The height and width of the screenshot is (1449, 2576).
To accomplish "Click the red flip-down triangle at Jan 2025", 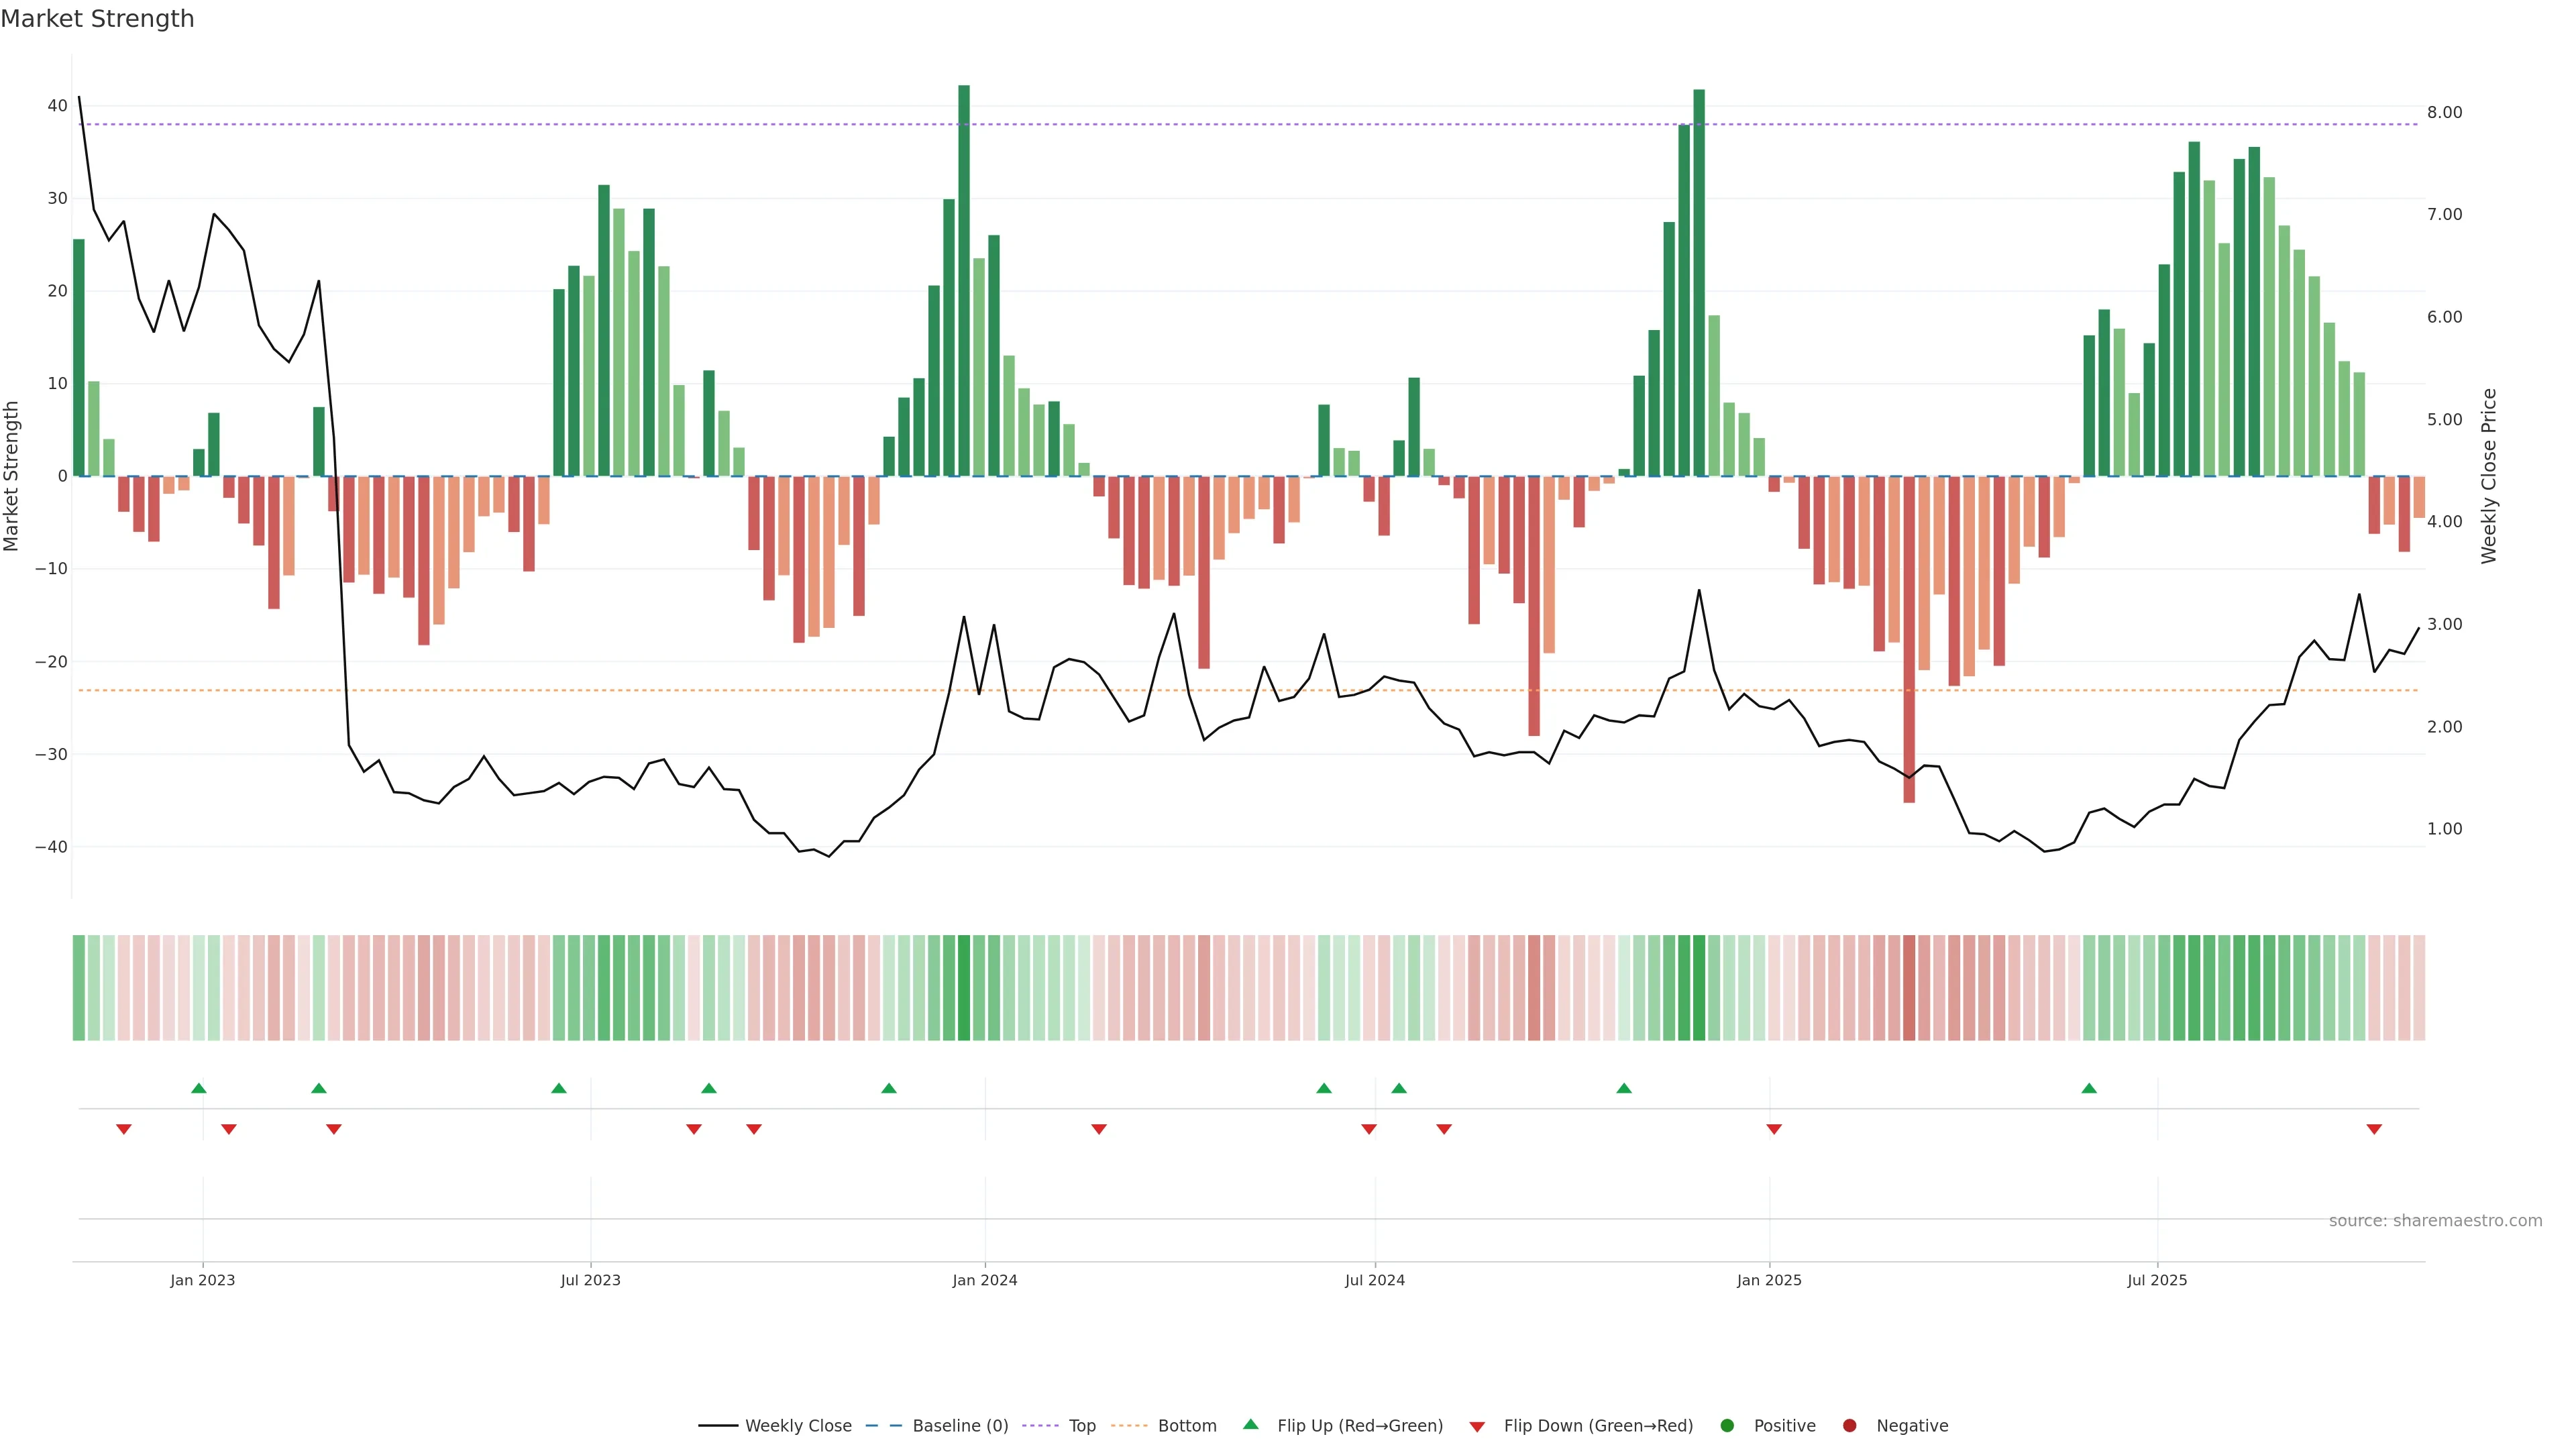I will click(x=1774, y=1129).
